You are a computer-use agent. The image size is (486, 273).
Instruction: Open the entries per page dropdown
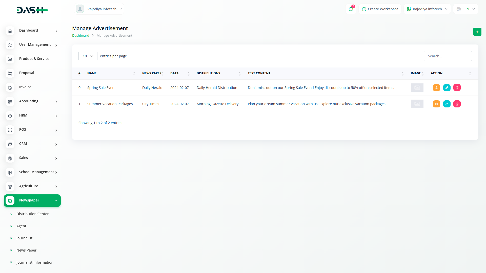[88, 56]
